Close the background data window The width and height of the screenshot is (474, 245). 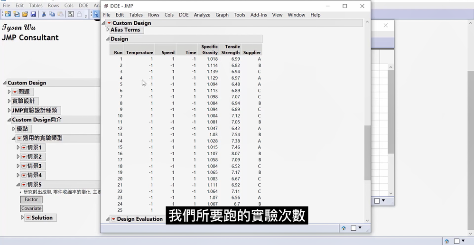pyautogui.click(x=386, y=26)
